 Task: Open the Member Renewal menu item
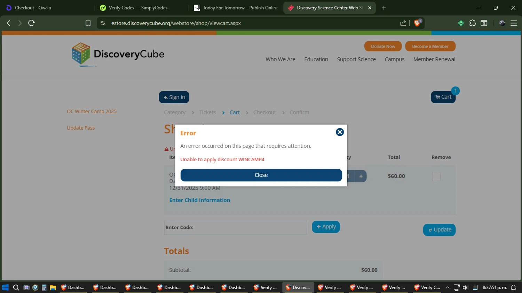434,59
